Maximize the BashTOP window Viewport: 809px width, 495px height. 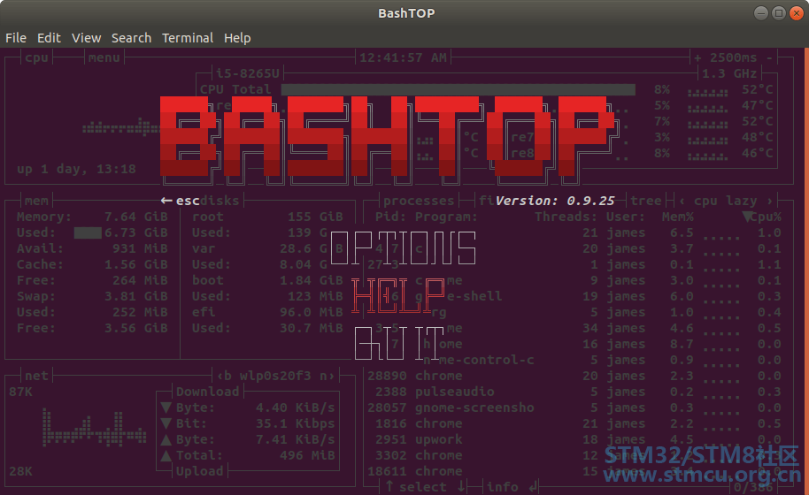click(x=779, y=13)
